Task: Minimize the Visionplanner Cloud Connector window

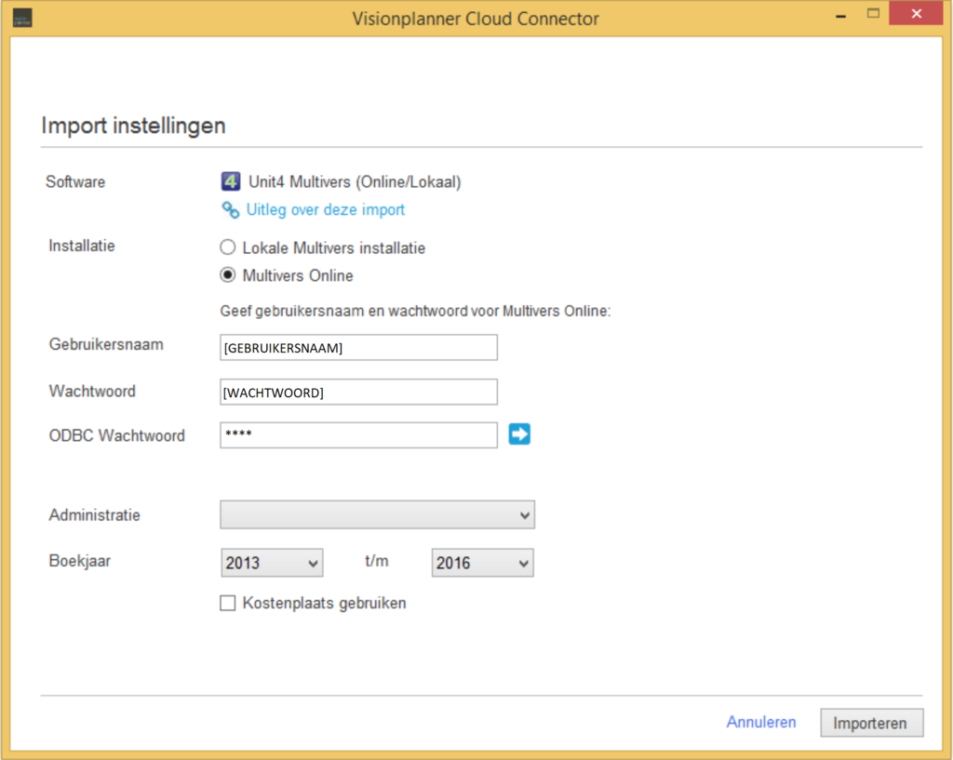Action: pos(840,16)
